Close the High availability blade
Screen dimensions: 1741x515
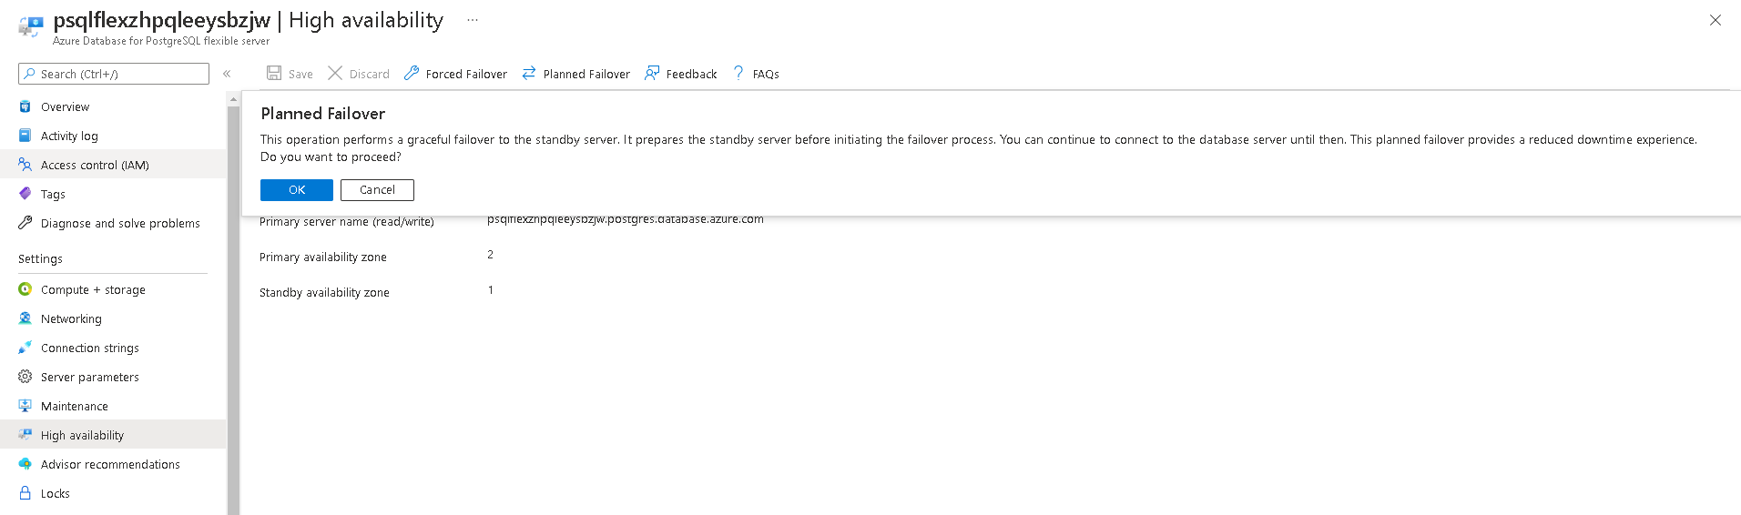pos(1716,20)
